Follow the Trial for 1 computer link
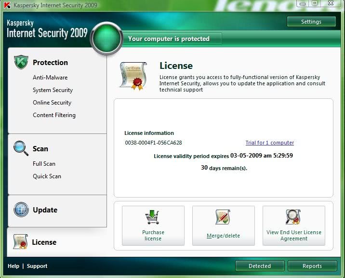 click(269, 143)
